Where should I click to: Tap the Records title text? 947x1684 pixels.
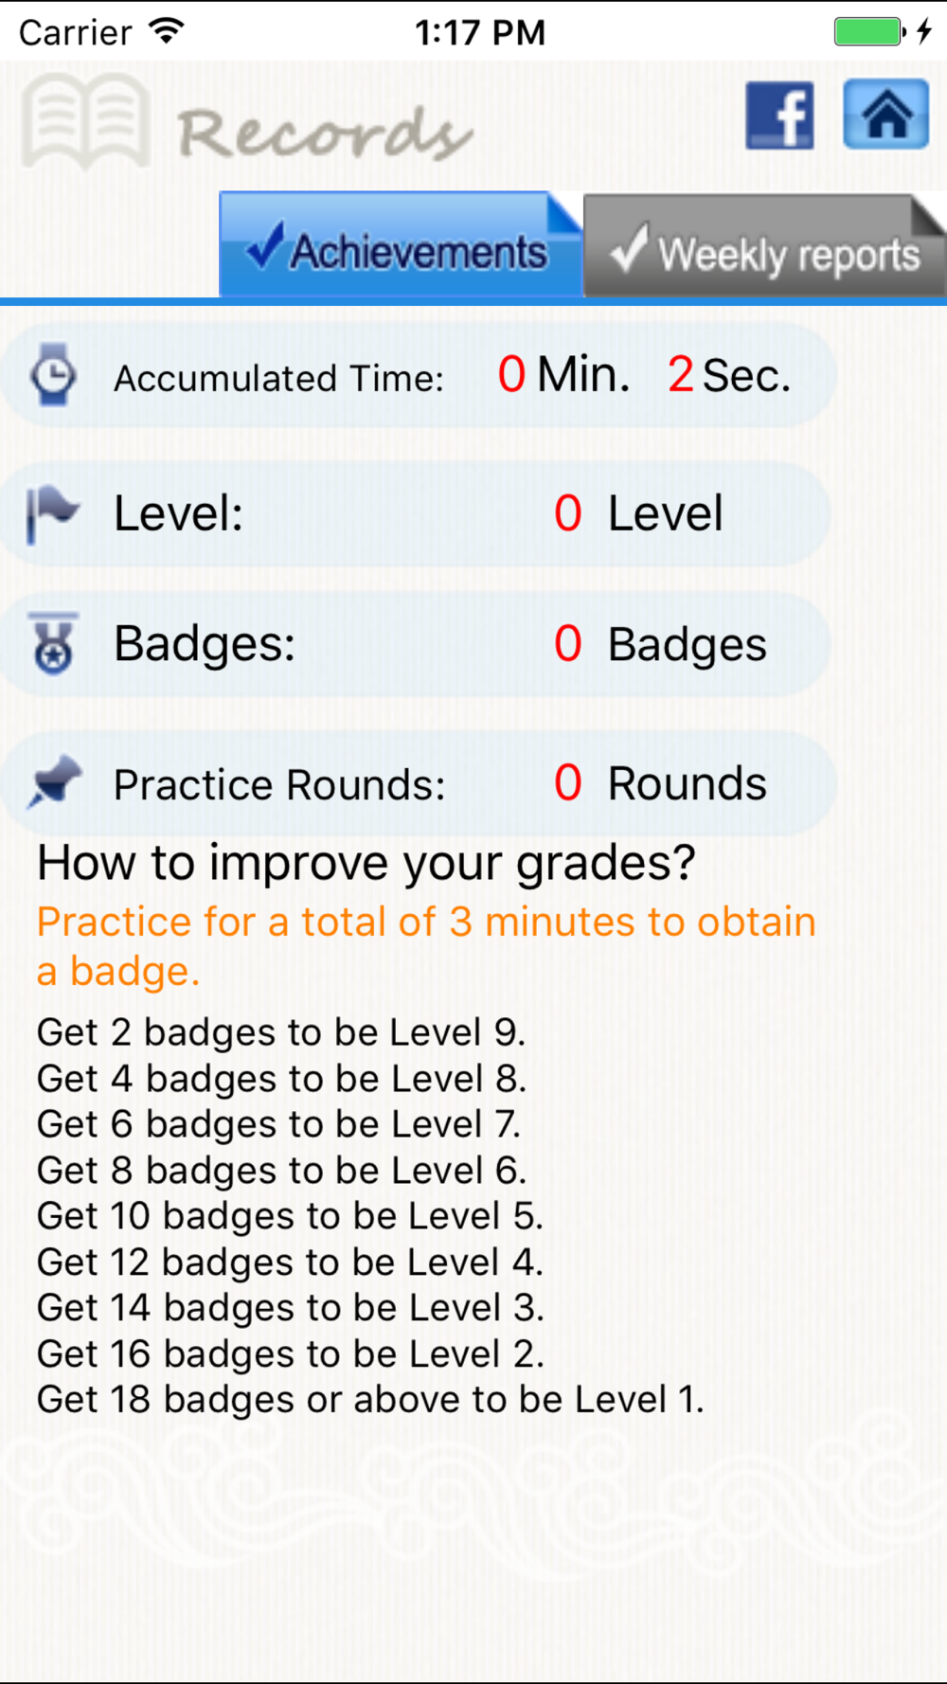(x=325, y=132)
